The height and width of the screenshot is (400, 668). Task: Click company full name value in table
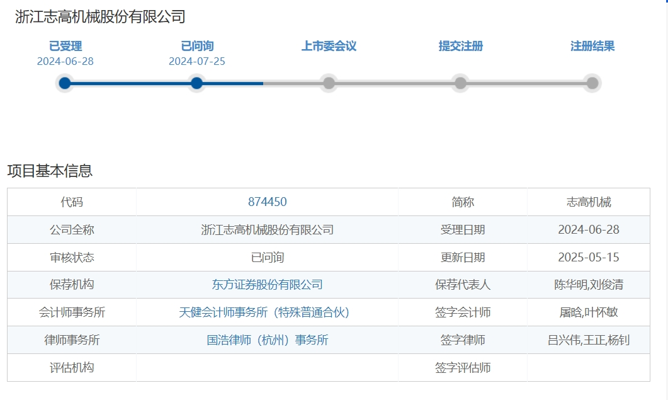pyautogui.click(x=267, y=229)
